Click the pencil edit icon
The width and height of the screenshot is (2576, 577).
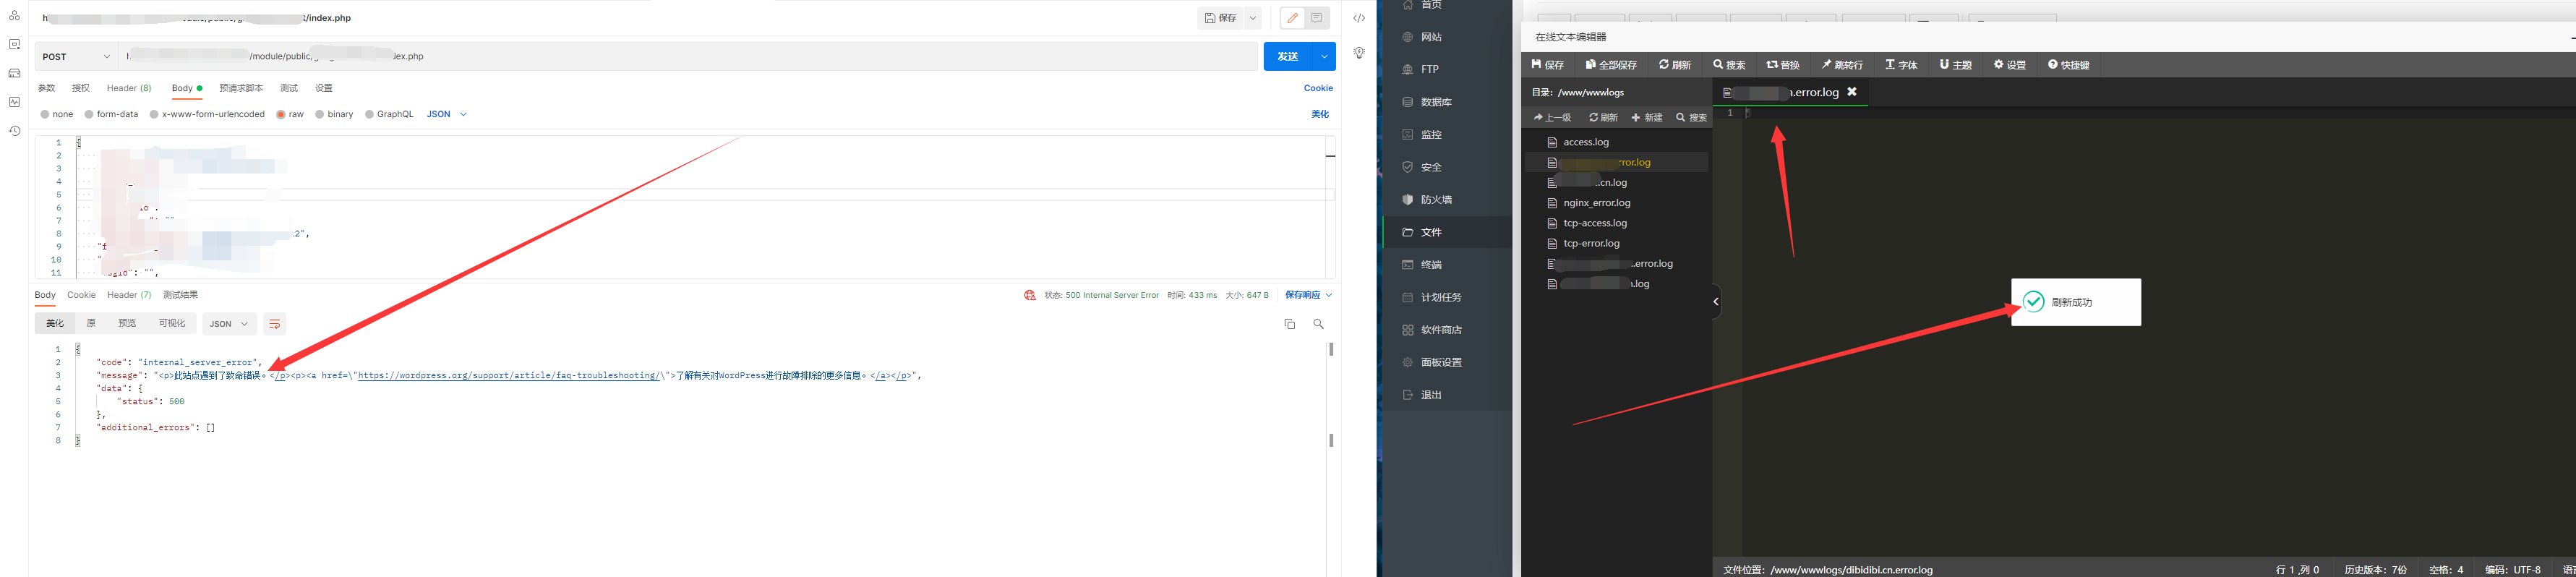point(1293,18)
